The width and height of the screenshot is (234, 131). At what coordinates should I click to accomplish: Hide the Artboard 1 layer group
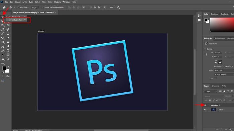205,105
